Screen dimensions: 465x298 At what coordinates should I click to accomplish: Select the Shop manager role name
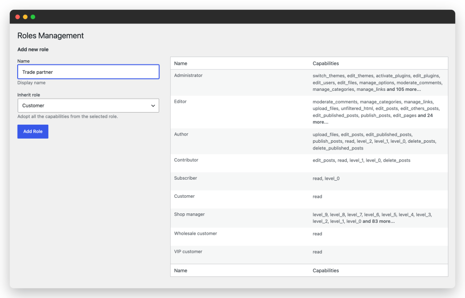pyautogui.click(x=189, y=214)
